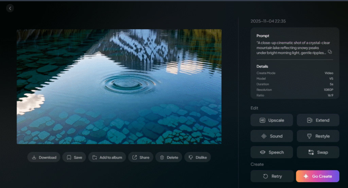Screen dimensions: 348x188
Task: Extend the video clip
Action: (318, 120)
